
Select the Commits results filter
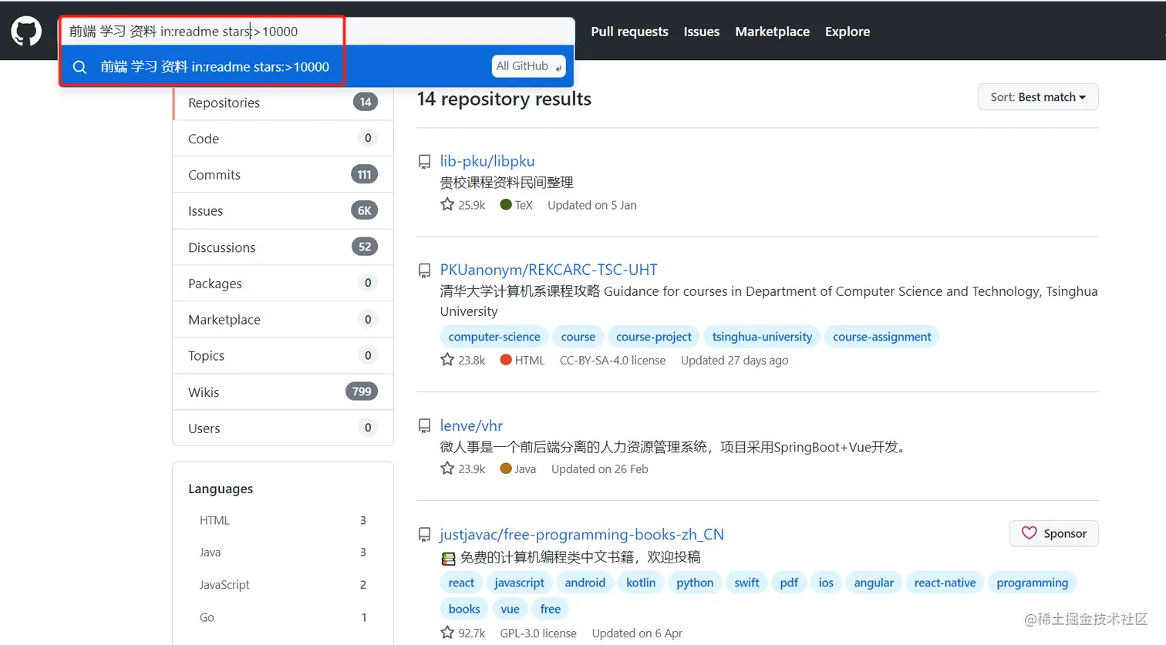point(283,175)
